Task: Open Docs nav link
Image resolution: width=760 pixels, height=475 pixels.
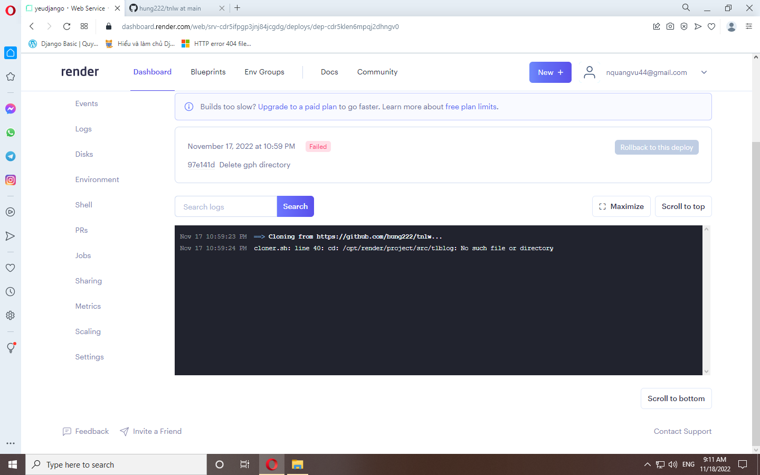Action: point(329,72)
